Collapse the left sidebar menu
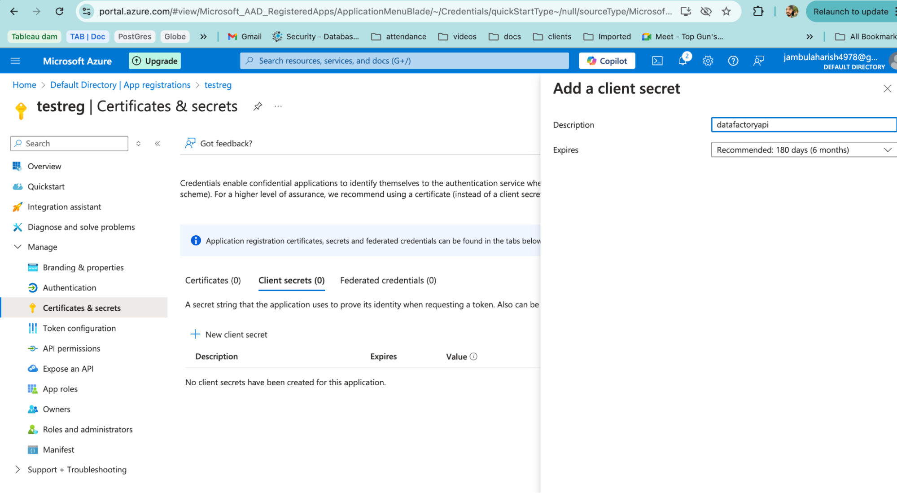 (x=158, y=144)
